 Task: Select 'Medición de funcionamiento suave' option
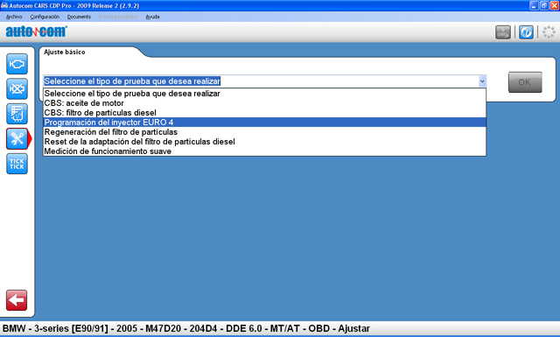click(x=264, y=151)
